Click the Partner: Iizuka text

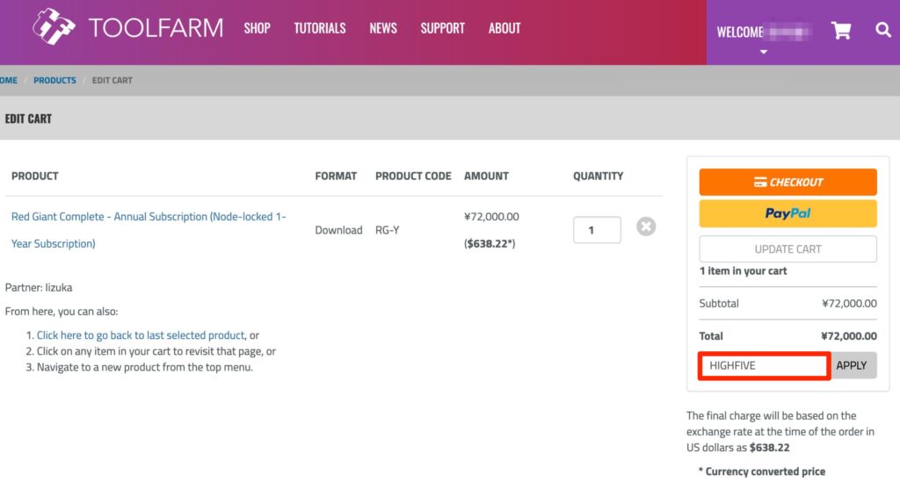point(39,287)
